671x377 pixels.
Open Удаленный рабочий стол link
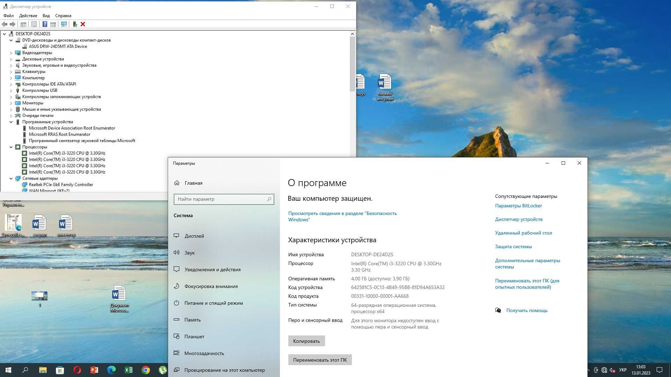(x=523, y=233)
